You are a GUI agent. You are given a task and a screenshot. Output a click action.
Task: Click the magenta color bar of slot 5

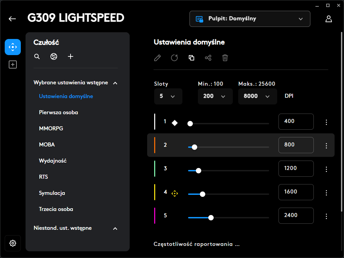click(x=155, y=215)
